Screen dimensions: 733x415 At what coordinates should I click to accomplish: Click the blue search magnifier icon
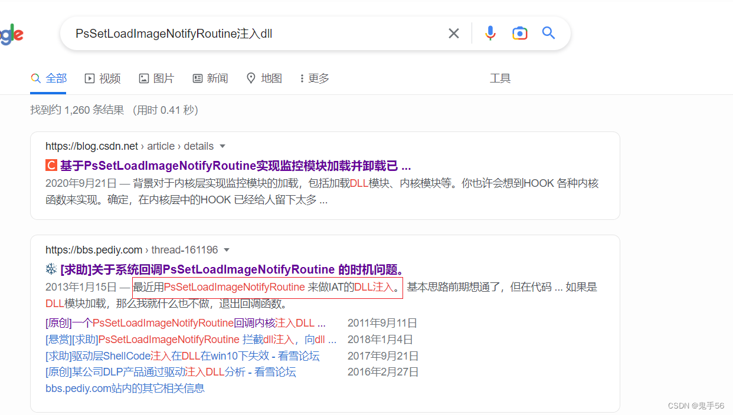click(548, 33)
